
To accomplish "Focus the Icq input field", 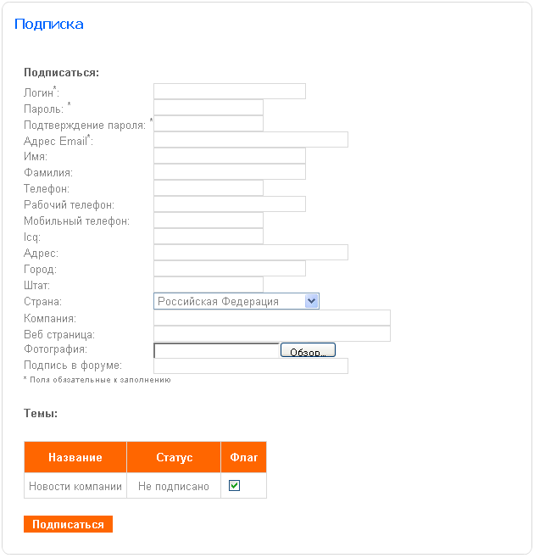I will coord(208,237).
